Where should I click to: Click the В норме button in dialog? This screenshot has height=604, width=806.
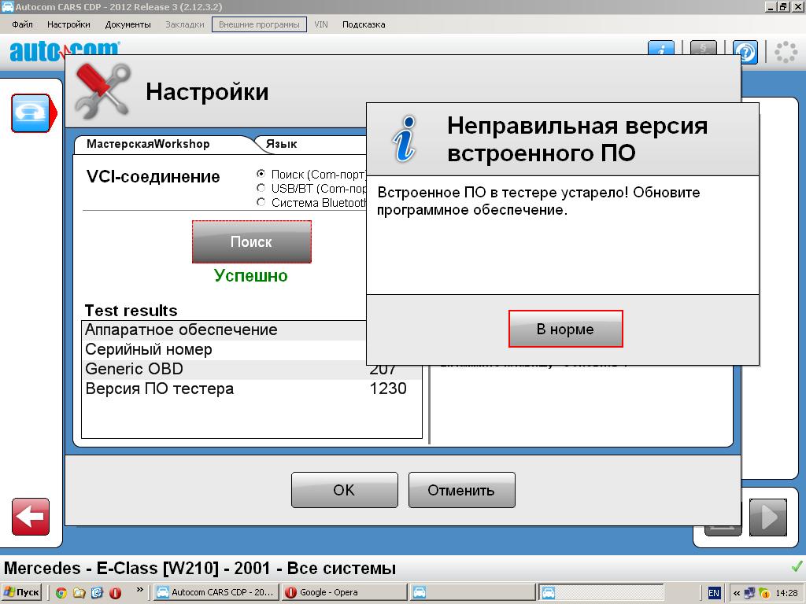(x=565, y=329)
